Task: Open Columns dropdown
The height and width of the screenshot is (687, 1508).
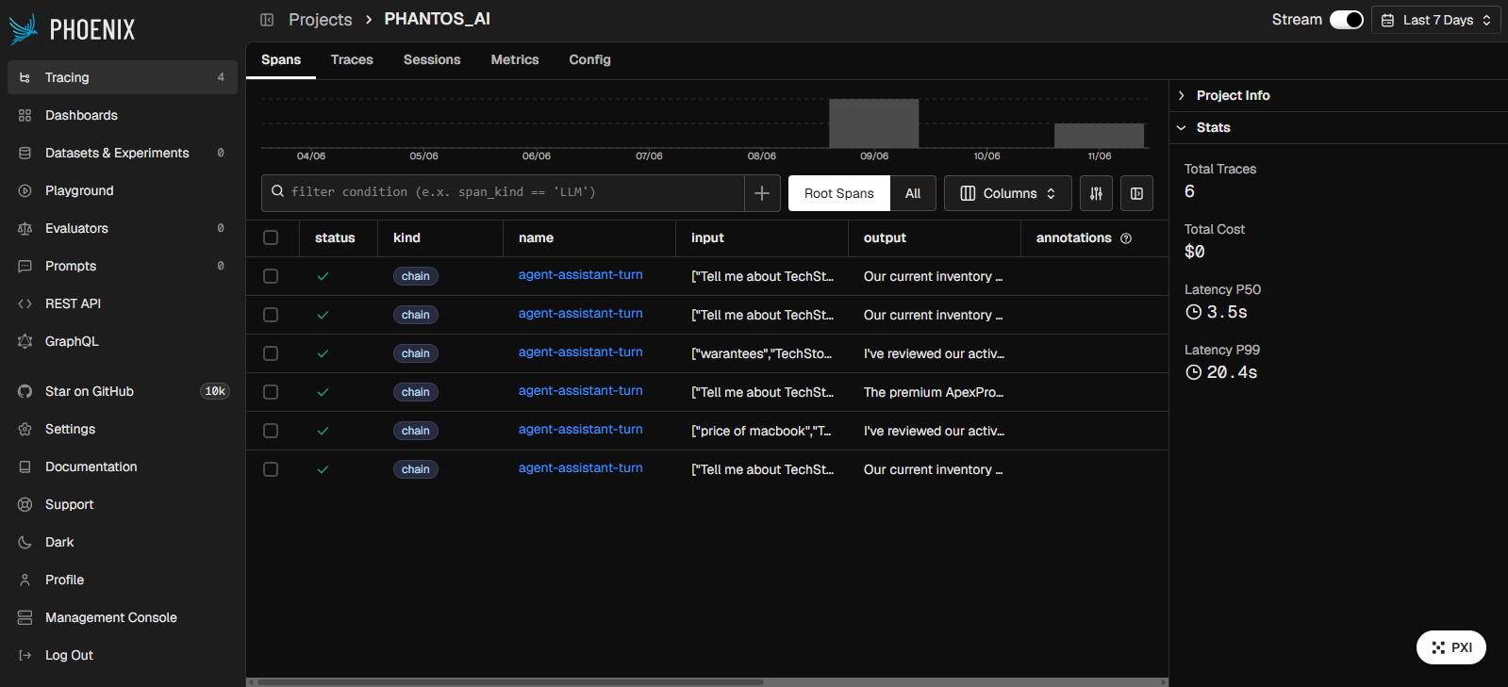Action: 1007,193
